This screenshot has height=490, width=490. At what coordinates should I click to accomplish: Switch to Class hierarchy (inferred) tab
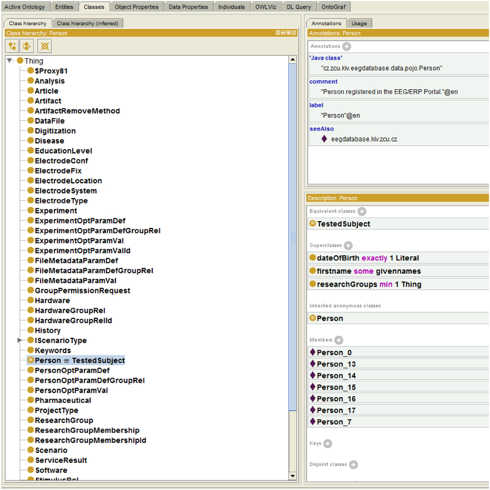click(x=87, y=23)
